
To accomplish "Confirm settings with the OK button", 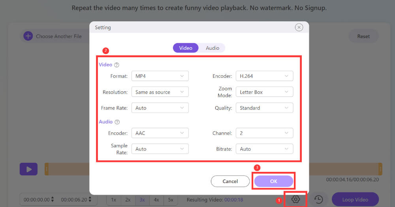I will point(274,181).
